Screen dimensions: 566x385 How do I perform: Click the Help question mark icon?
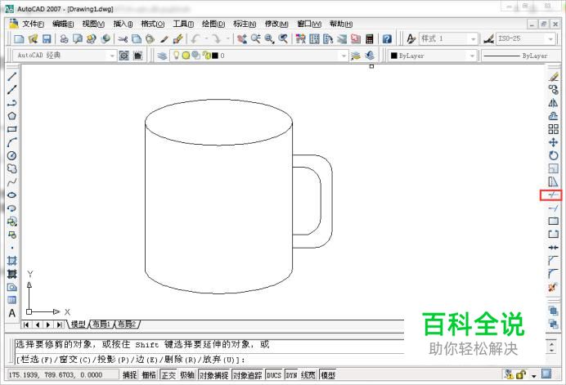[387, 38]
